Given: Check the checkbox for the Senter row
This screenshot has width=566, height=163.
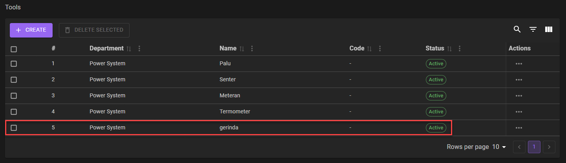Looking at the screenshot, I should (14, 80).
